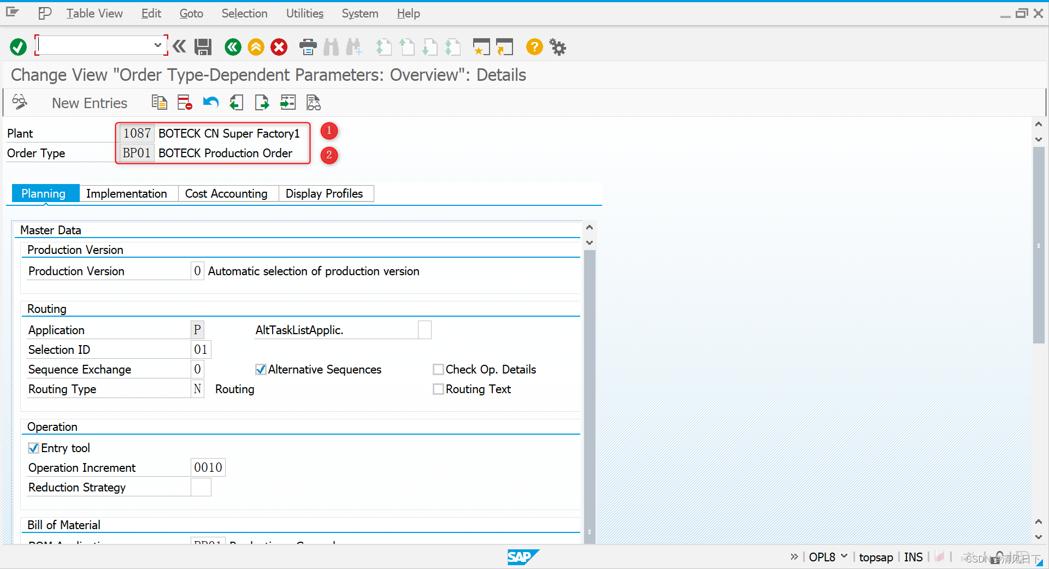Viewport: 1049px width, 569px height.
Task: Click the Previous Page icon
Action: click(406, 47)
